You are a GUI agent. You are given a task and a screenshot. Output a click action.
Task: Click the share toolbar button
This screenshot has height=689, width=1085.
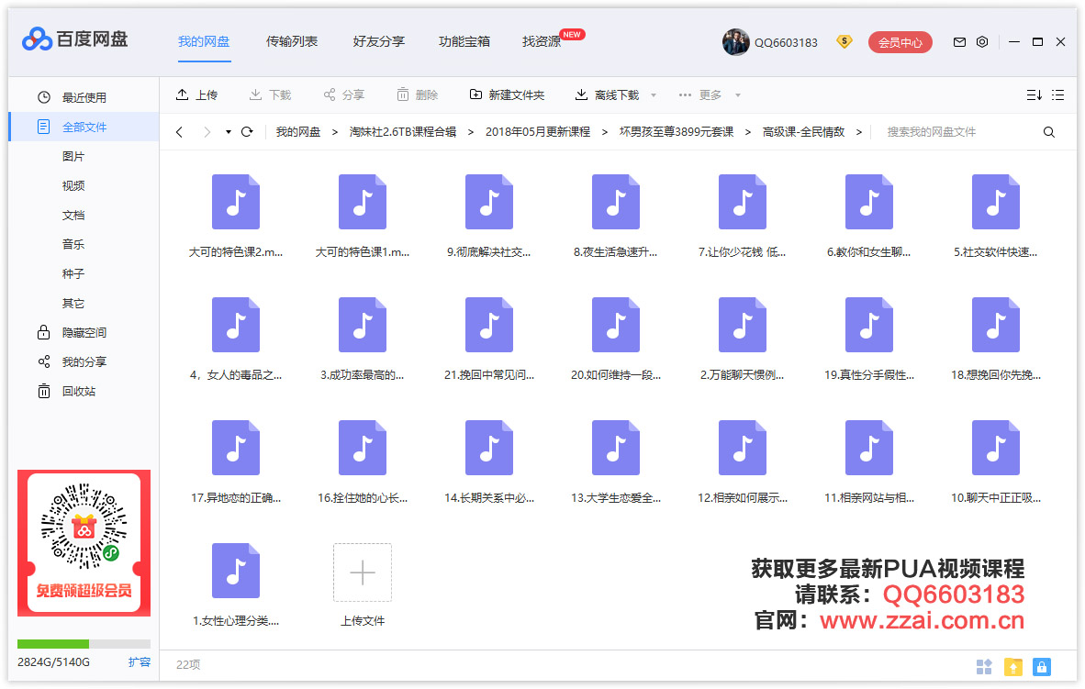pyautogui.click(x=344, y=94)
